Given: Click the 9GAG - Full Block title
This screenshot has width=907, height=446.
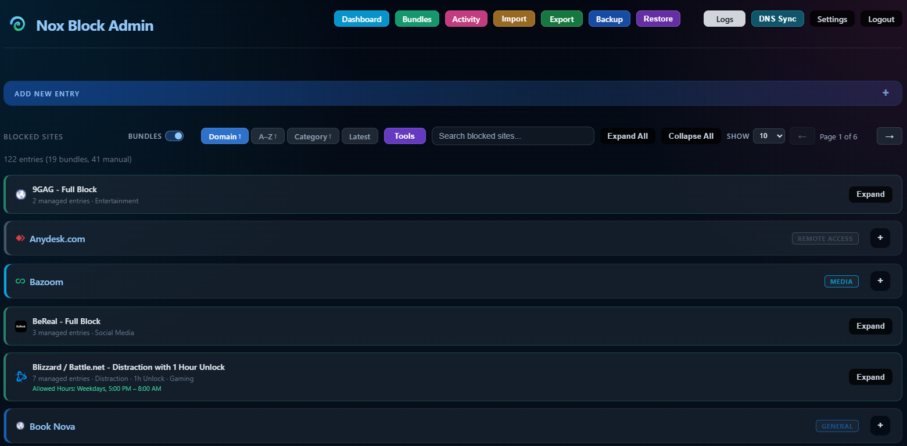Looking at the screenshot, I should 64,189.
